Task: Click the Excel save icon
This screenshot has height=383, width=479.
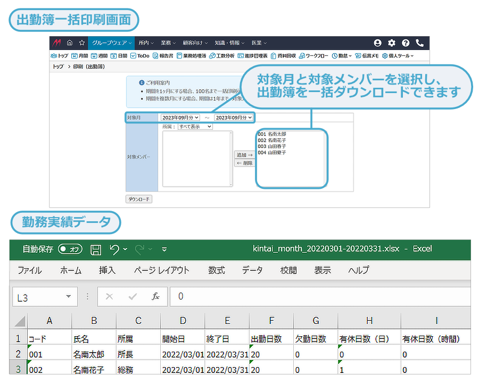Action: 96,249
